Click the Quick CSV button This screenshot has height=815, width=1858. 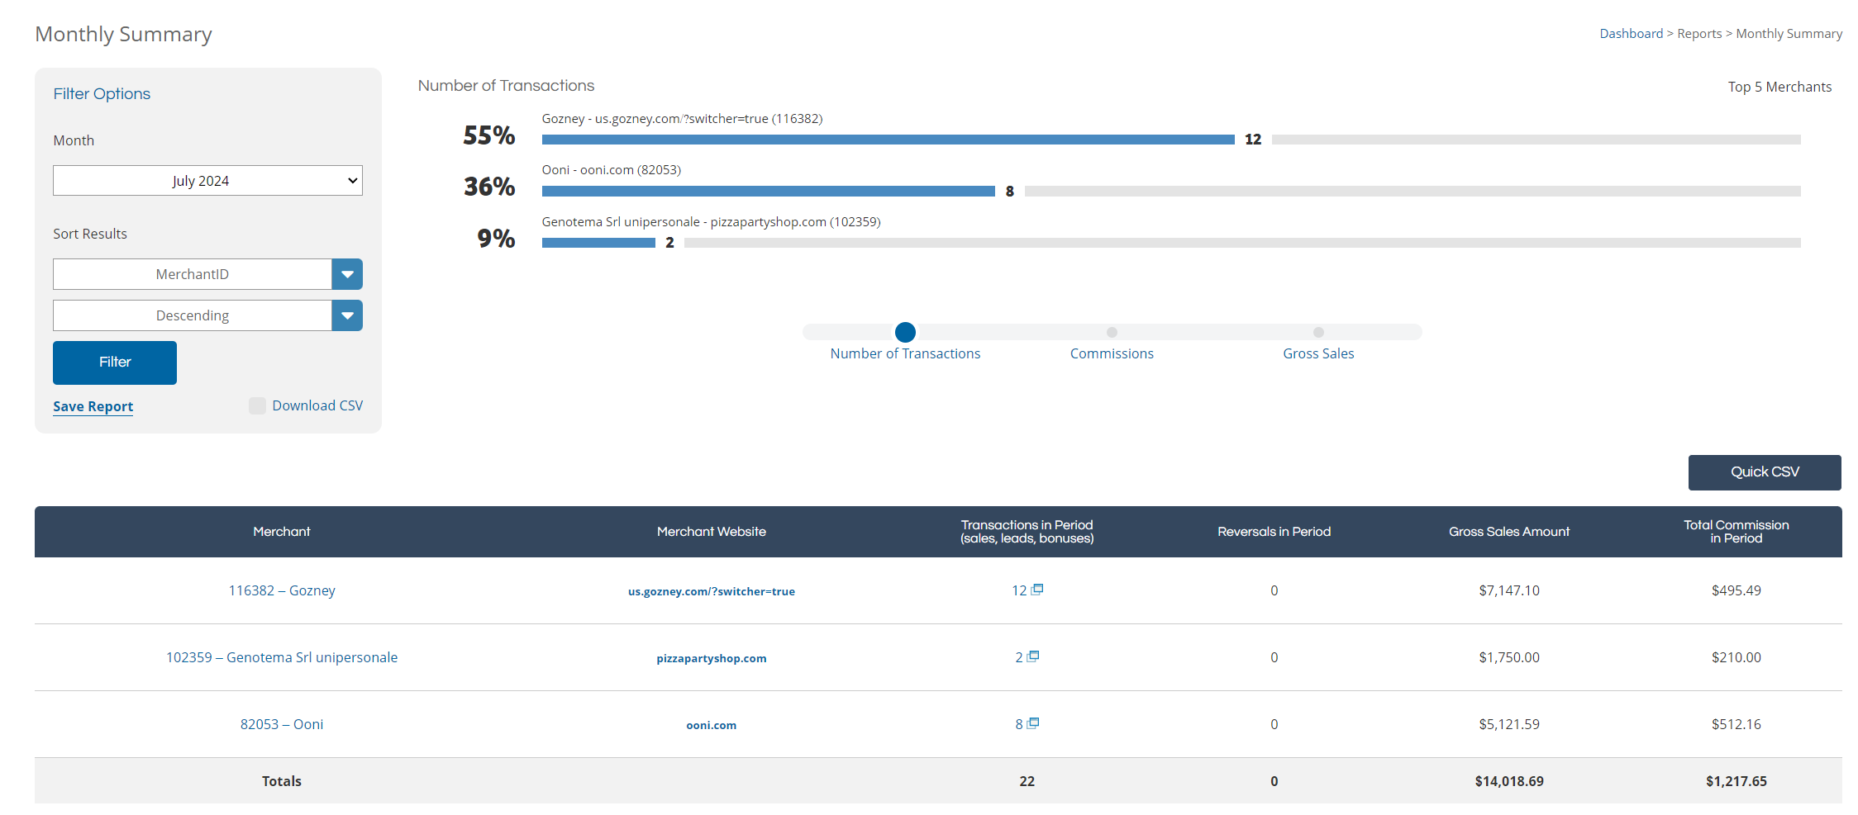click(1765, 472)
